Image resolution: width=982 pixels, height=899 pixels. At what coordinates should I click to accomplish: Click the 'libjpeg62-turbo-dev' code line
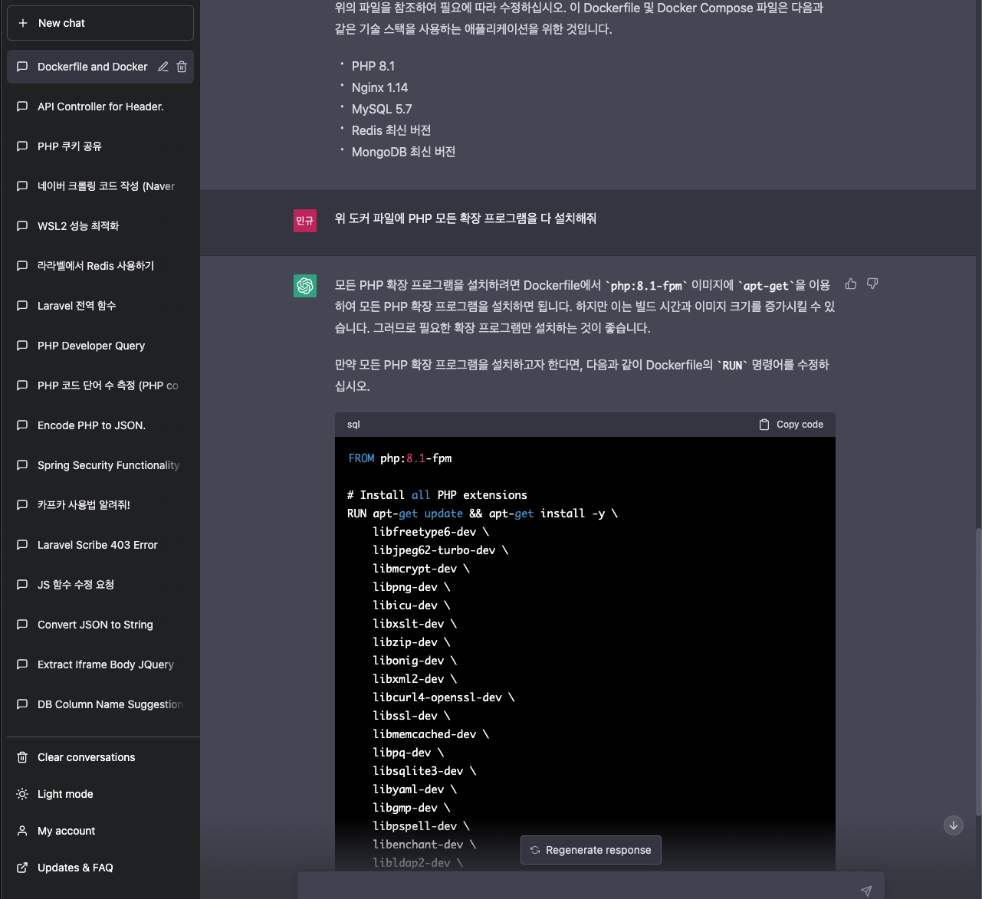point(441,550)
